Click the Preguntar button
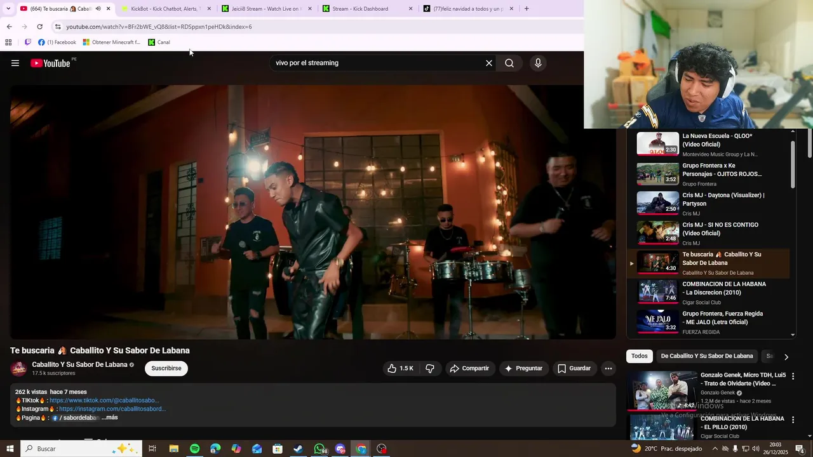 click(523, 368)
